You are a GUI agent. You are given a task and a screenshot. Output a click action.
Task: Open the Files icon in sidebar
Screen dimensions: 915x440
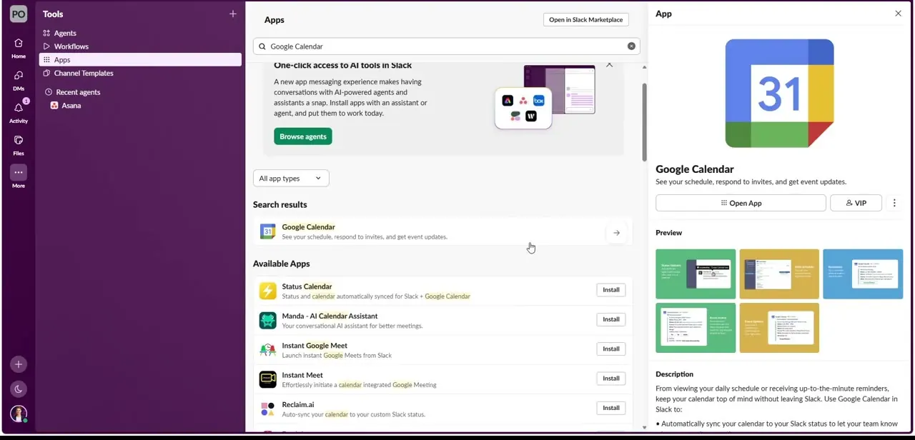pos(19,140)
